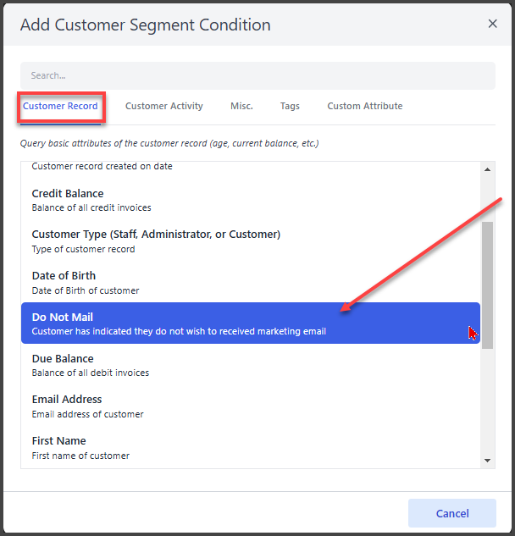The width and height of the screenshot is (515, 536).
Task: Click the condition list scrollbar thumb
Action: click(x=487, y=285)
